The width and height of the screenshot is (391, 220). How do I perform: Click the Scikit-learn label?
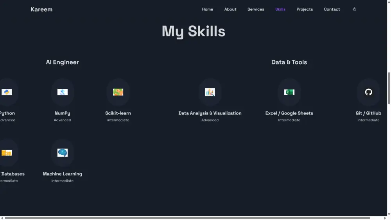(118, 113)
